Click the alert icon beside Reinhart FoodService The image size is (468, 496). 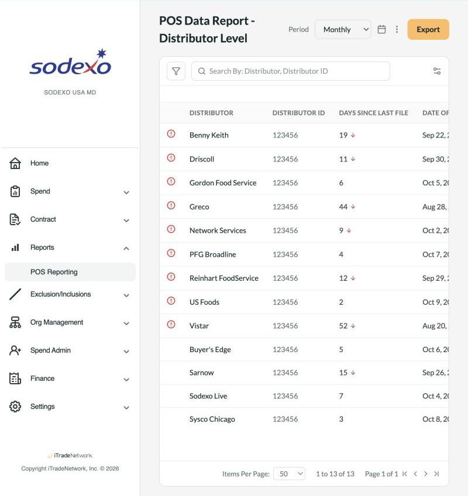point(171,277)
